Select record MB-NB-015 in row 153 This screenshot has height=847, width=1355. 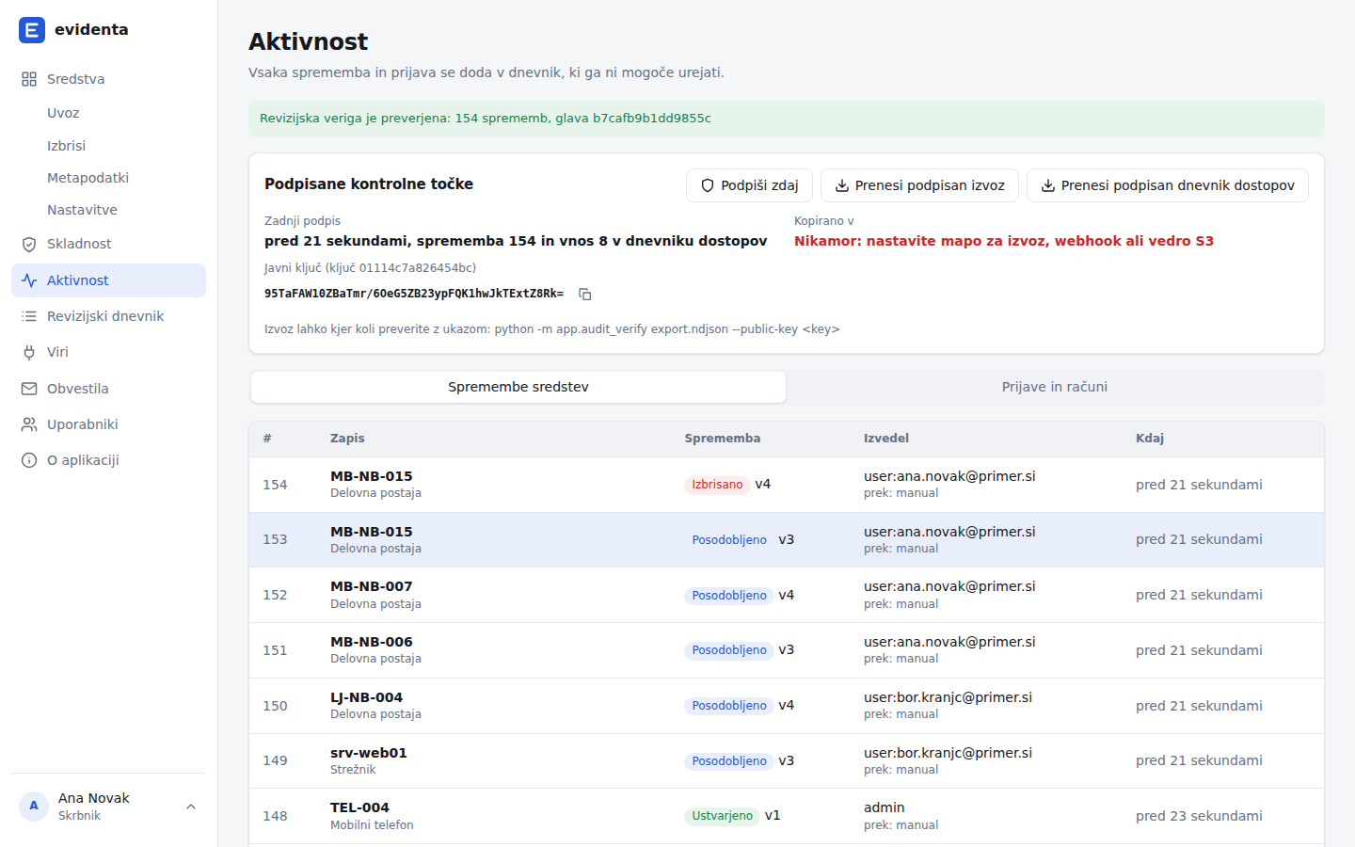coord(371,532)
